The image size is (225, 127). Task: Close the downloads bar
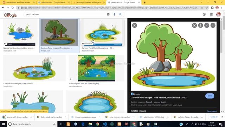[222, 117]
